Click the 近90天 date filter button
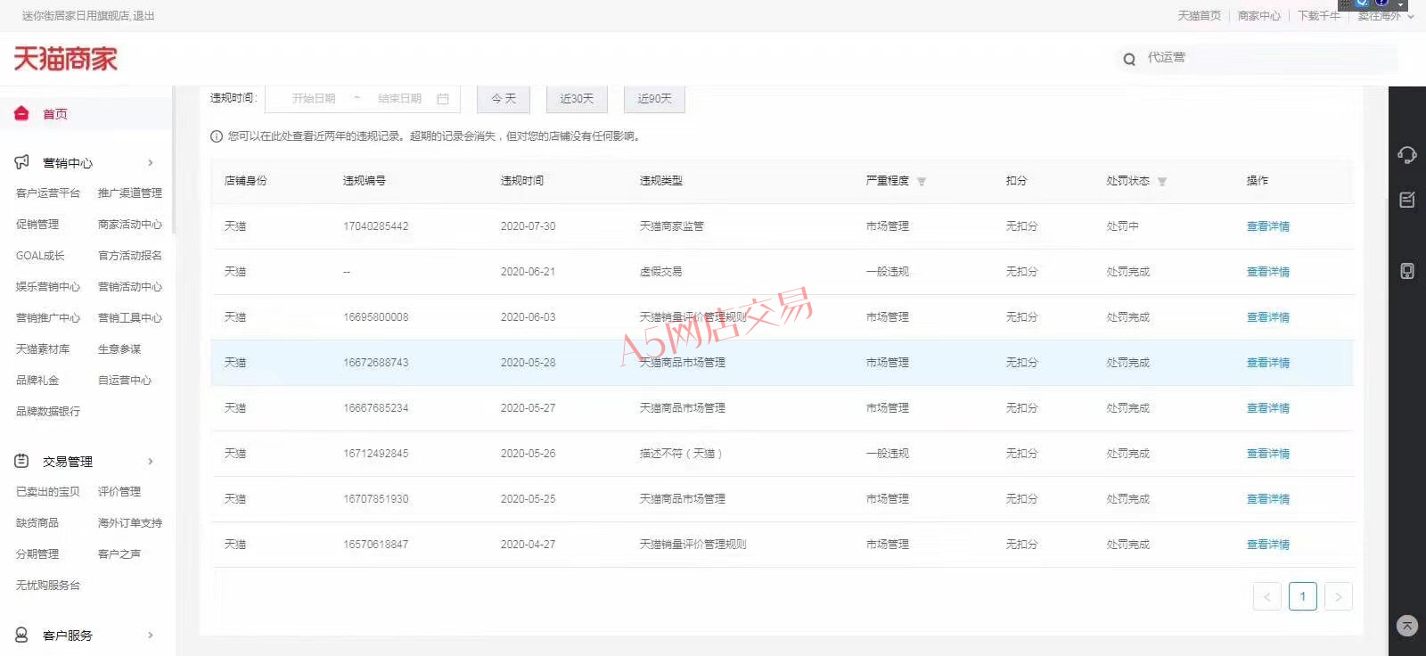Viewport: 1426px width, 656px height. tap(654, 99)
